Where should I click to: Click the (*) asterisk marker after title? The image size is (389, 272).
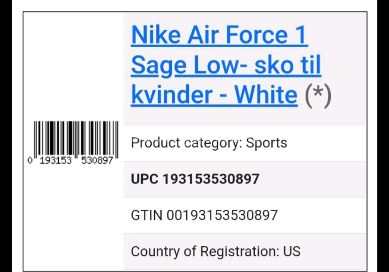(318, 95)
